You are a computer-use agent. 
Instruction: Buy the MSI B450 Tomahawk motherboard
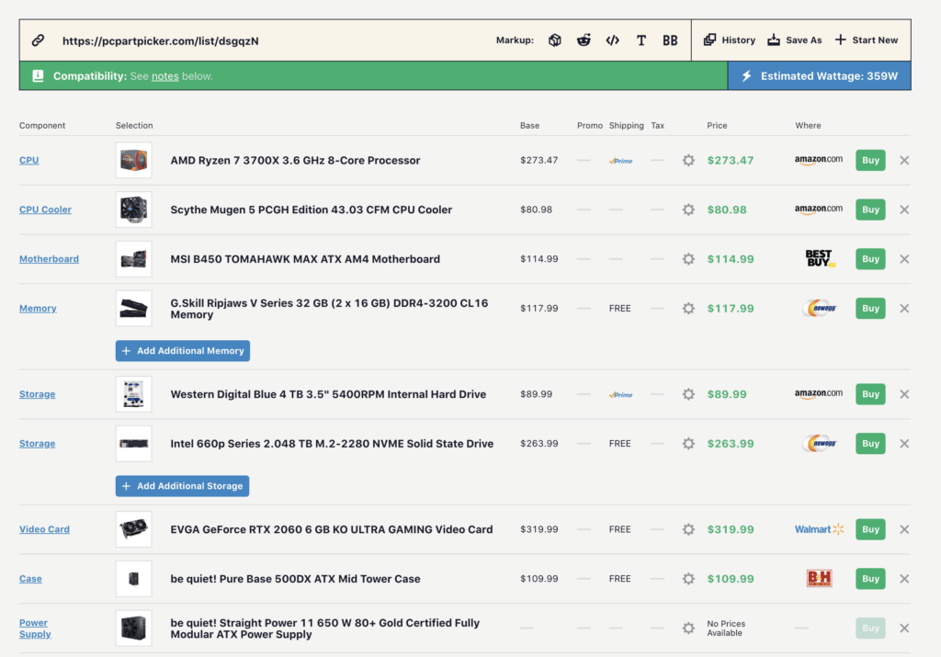[x=870, y=259]
